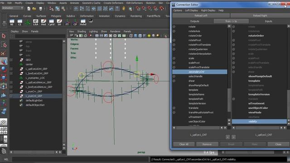Toggle single perspective layout icon
The width and height of the screenshot is (290, 163).
tap(4, 122)
